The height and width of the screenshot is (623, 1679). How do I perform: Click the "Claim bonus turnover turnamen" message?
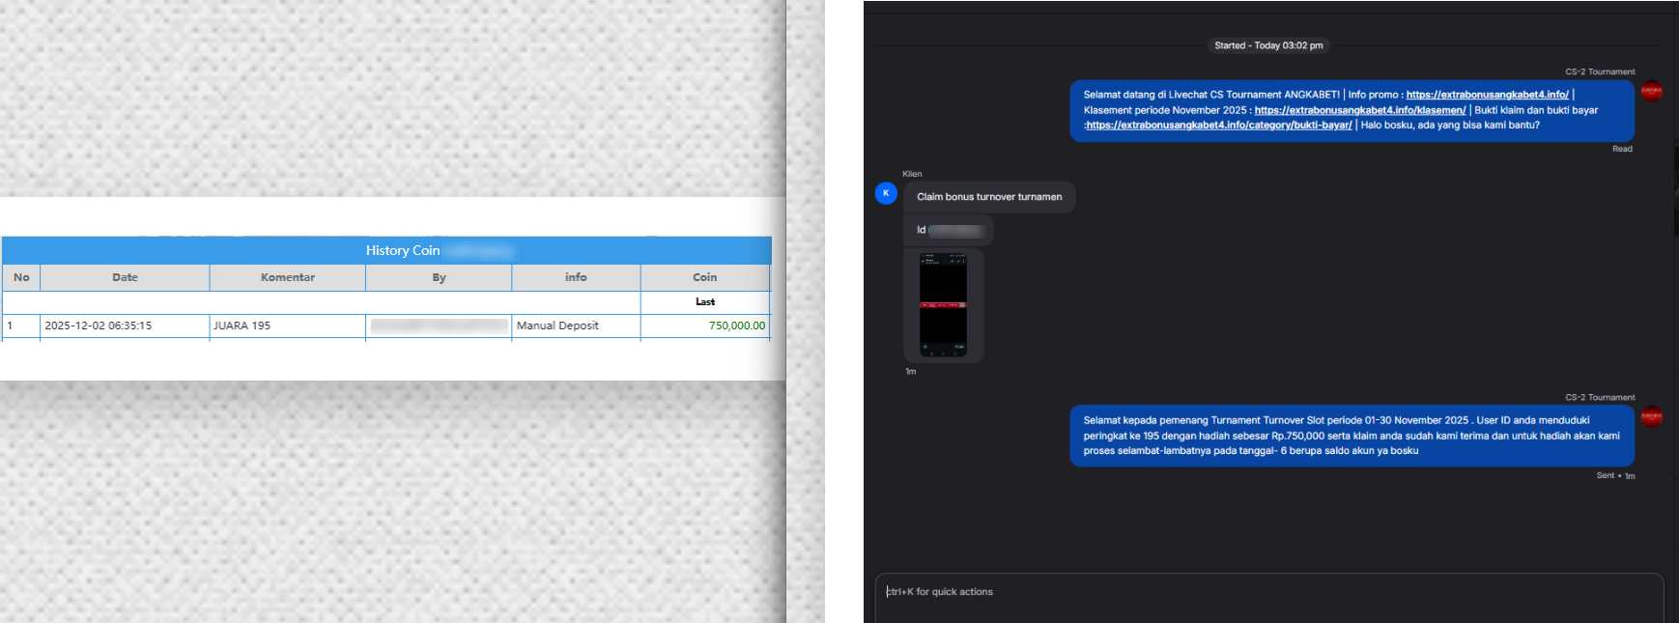click(x=989, y=197)
